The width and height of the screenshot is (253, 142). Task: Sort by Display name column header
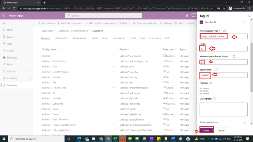tap(49, 49)
